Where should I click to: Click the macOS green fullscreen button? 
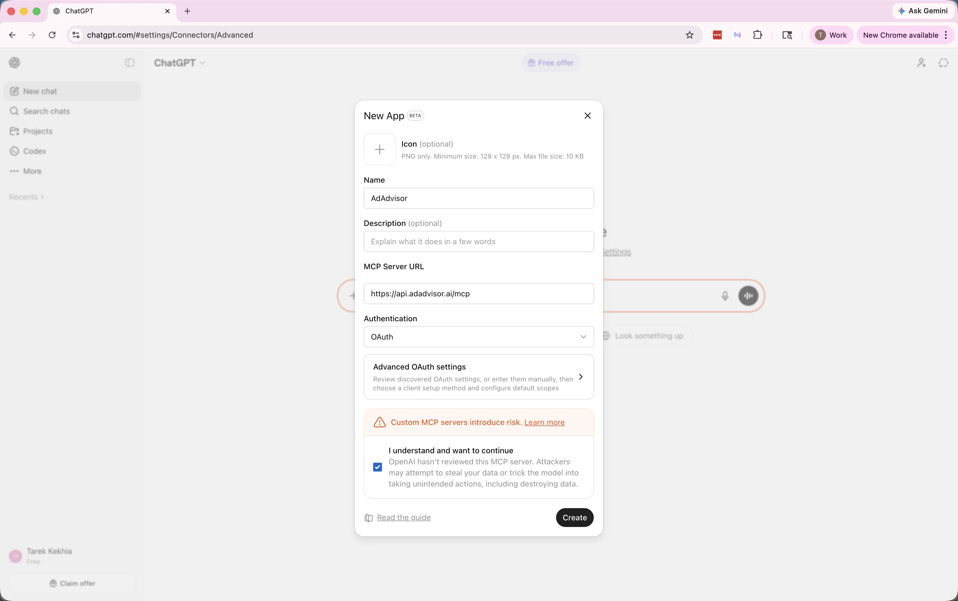coord(37,11)
